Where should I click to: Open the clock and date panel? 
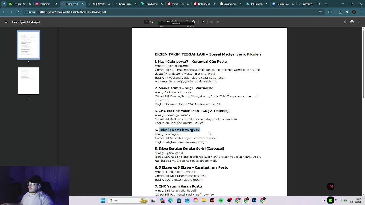point(356,200)
